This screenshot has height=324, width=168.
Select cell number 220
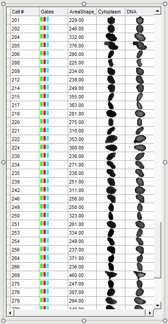pos(16,122)
